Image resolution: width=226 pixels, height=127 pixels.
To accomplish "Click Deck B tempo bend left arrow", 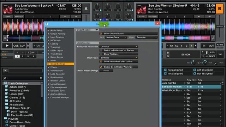I will [199, 17].
